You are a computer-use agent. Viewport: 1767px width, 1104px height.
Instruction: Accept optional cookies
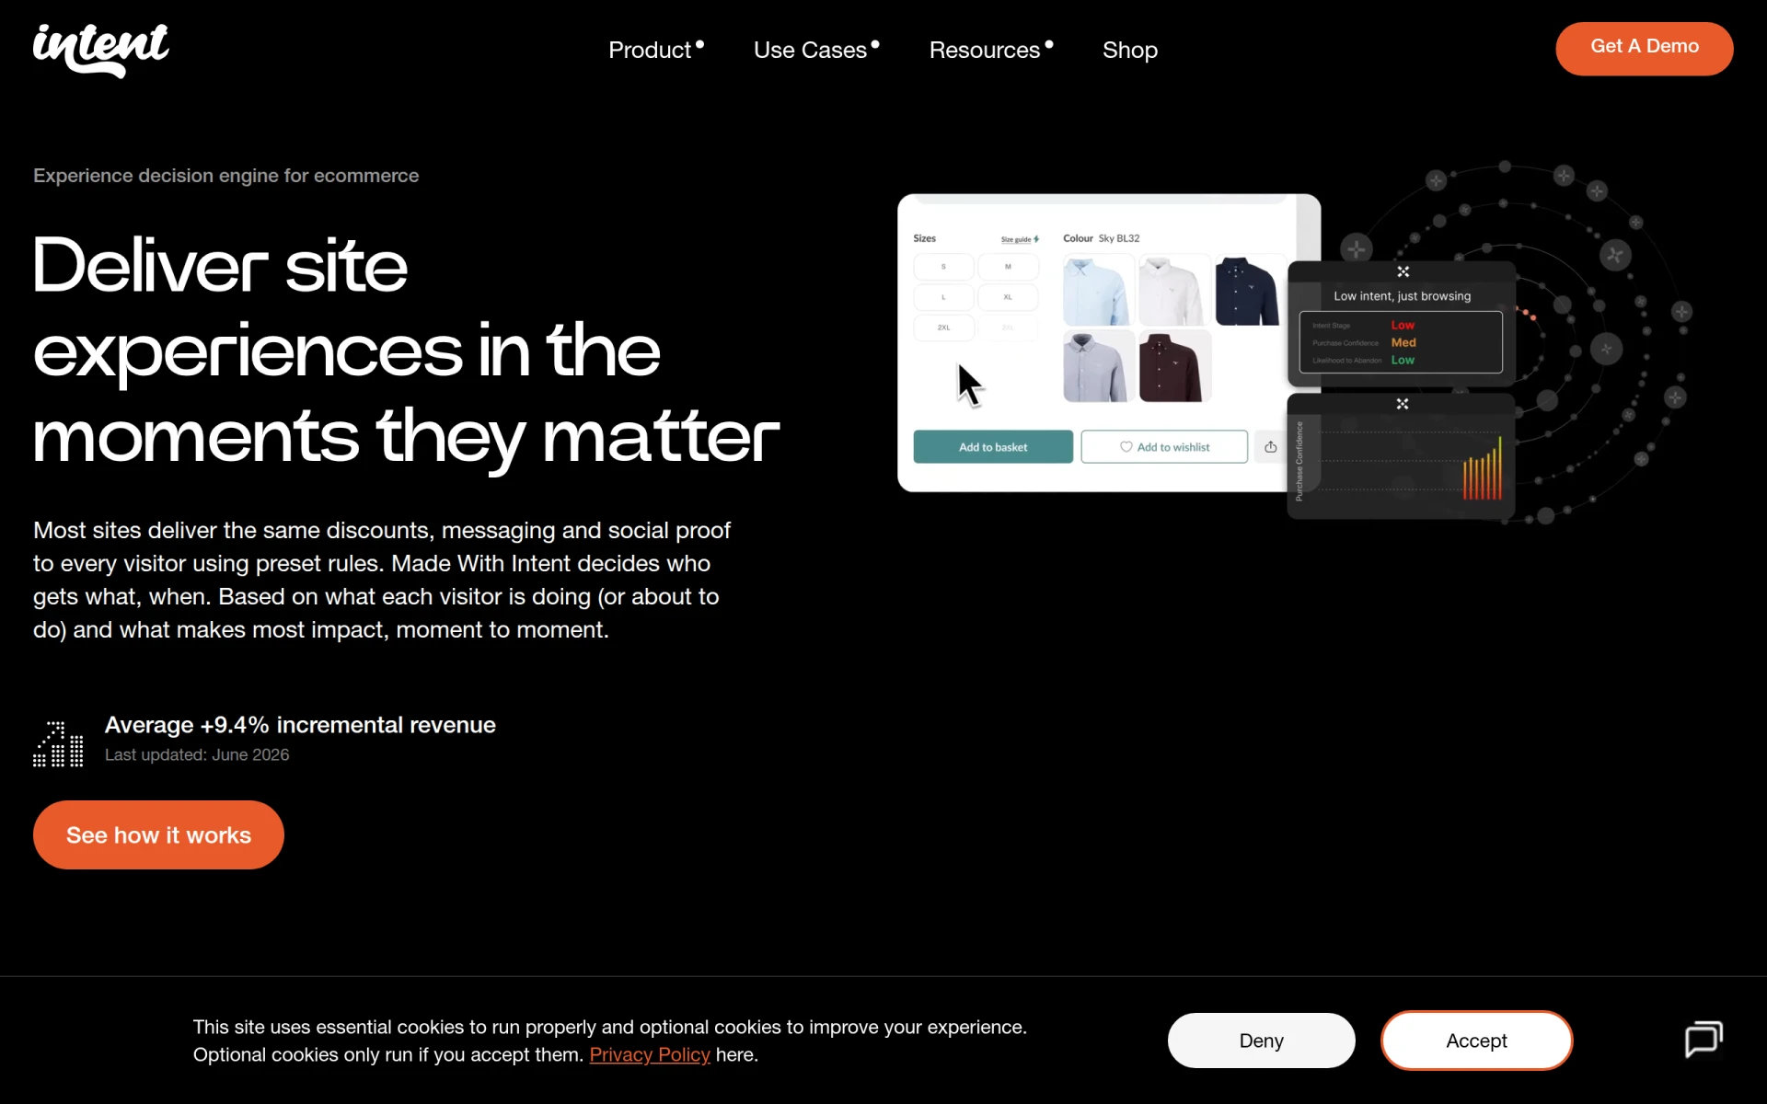[x=1476, y=1041]
